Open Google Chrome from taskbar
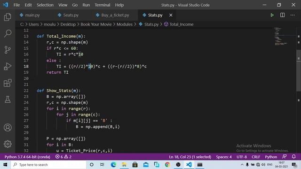 pyautogui.click(x=167, y=165)
